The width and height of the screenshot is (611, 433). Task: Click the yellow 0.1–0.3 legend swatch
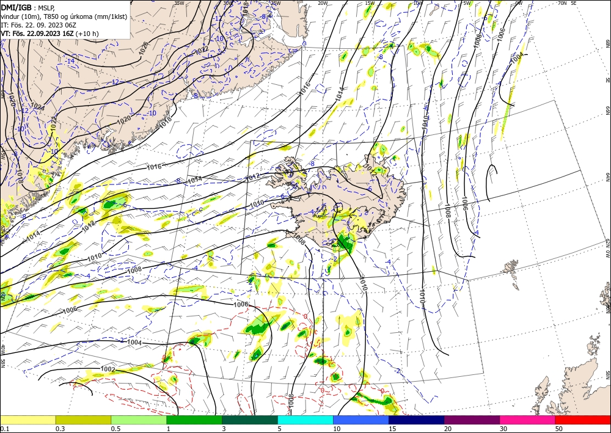27,420
